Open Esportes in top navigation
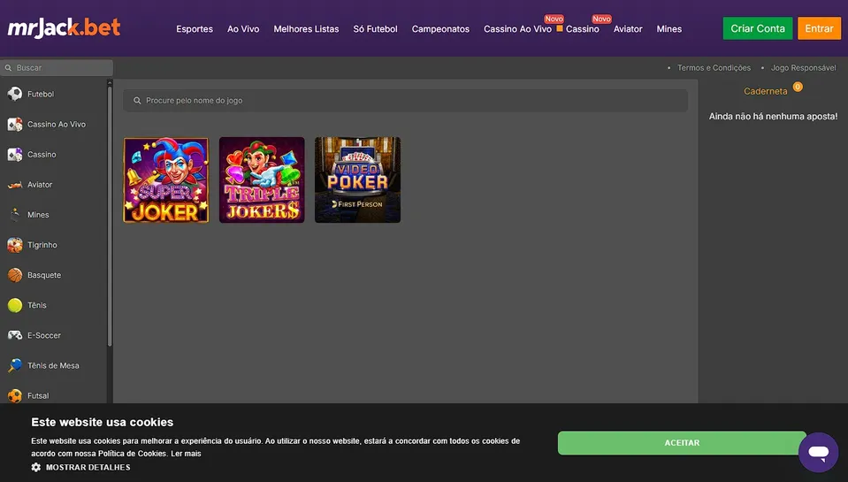This screenshot has height=482, width=848. click(x=195, y=28)
